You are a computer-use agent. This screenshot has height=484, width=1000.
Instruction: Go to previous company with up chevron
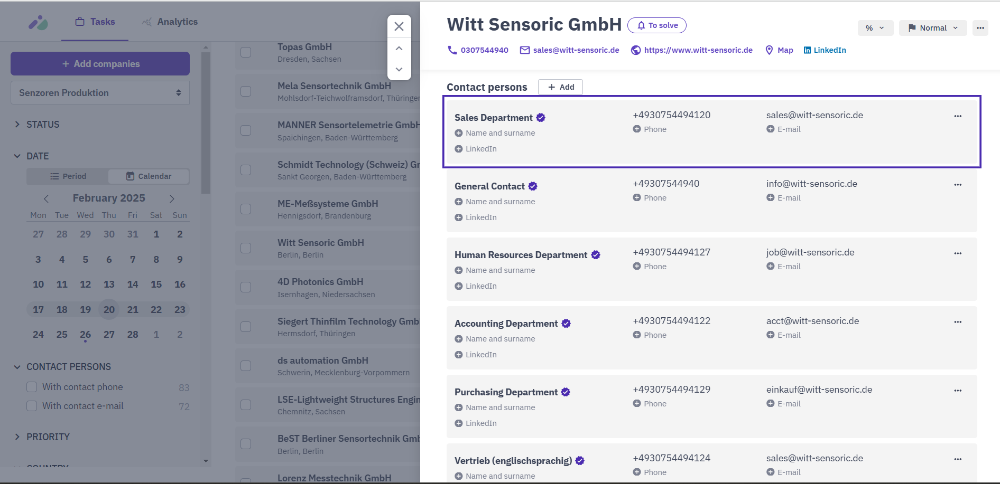coord(399,48)
